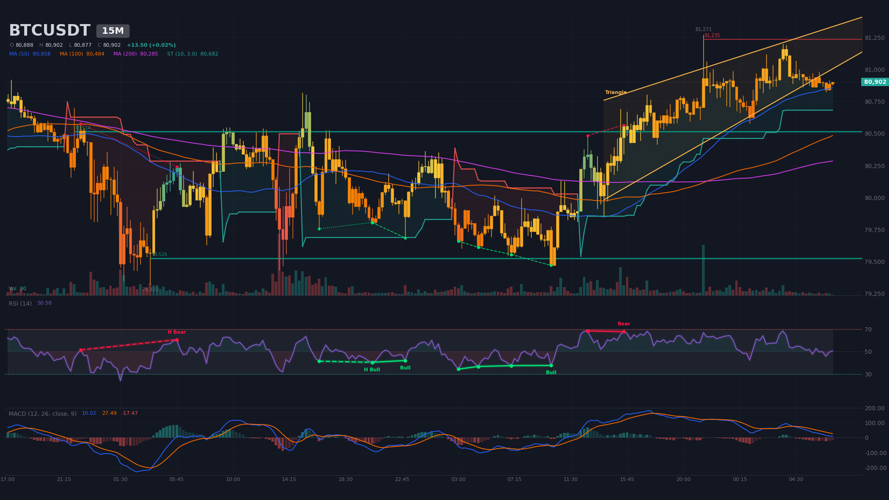
Task: Click the Vol 90 volume label
Action: pos(18,289)
